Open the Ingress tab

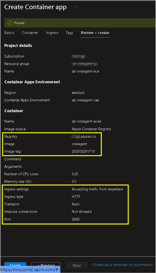pos(52,33)
